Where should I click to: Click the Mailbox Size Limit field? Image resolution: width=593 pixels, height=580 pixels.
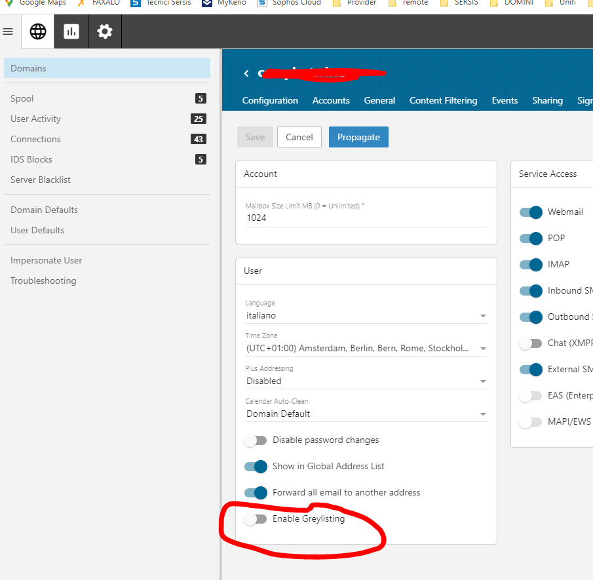(x=366, y=218)
